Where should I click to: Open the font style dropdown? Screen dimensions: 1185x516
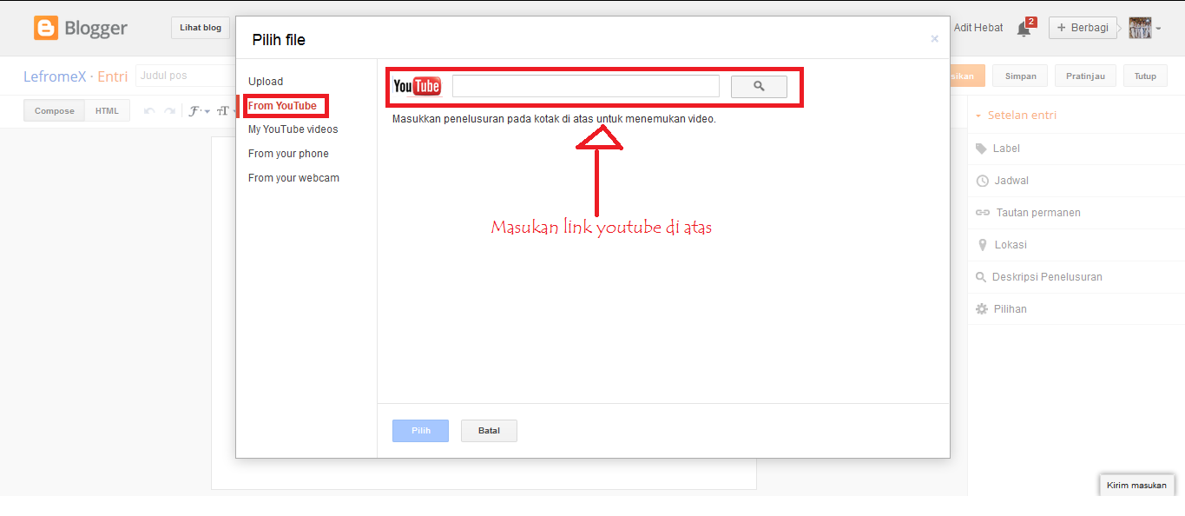click(x=200, y=111)
